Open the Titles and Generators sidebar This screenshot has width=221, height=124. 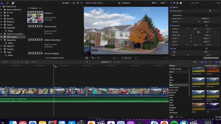[x=13, y=3]
